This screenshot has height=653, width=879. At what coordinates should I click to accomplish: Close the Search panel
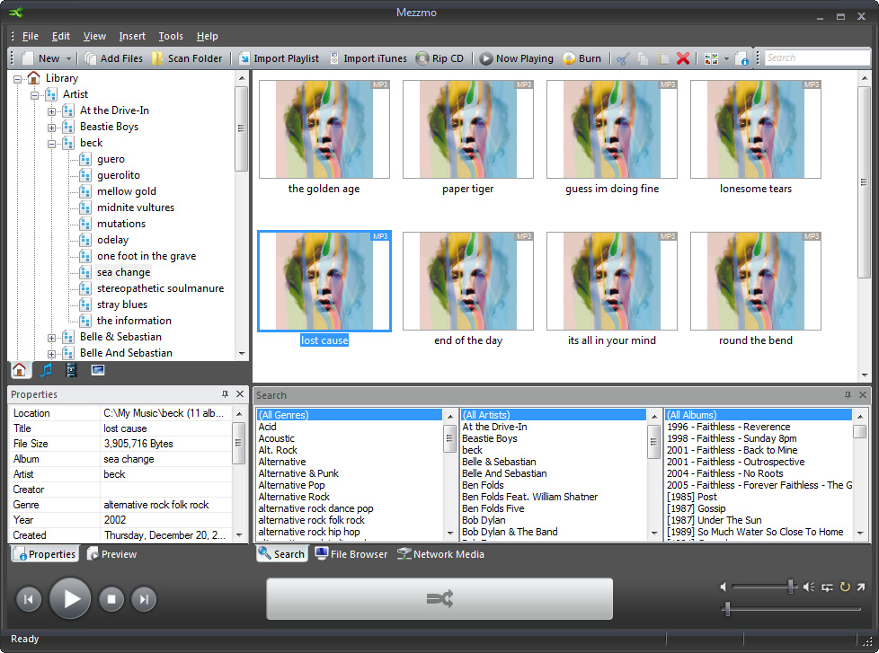point(863,395)
